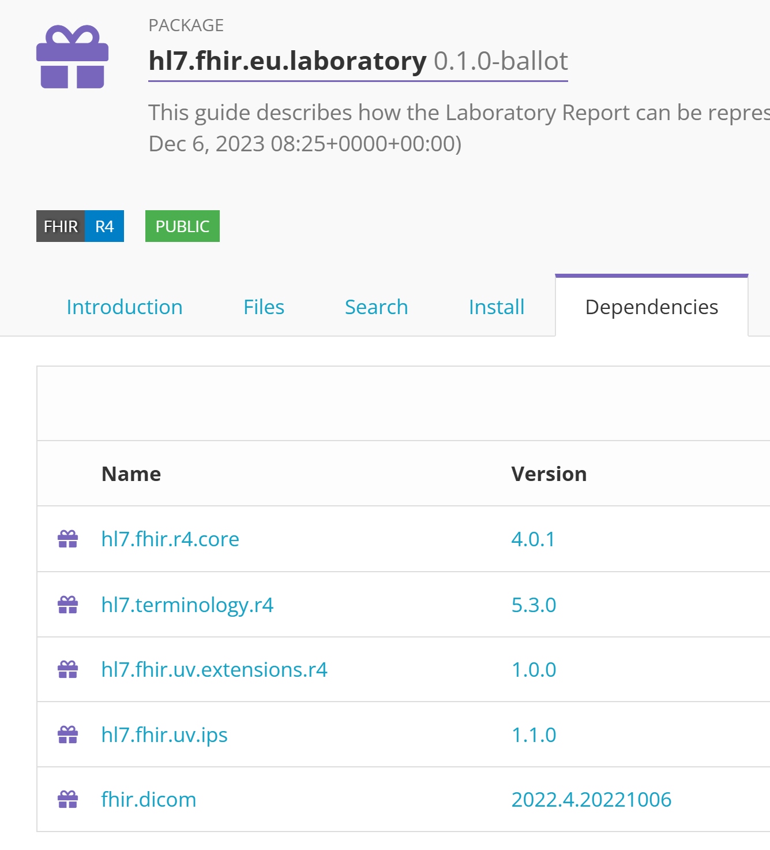Click the hl7.fhir.eu.laboratory package title
This screenshot has height=850, width=770.
pyautogui.click(x=287, y=61)
